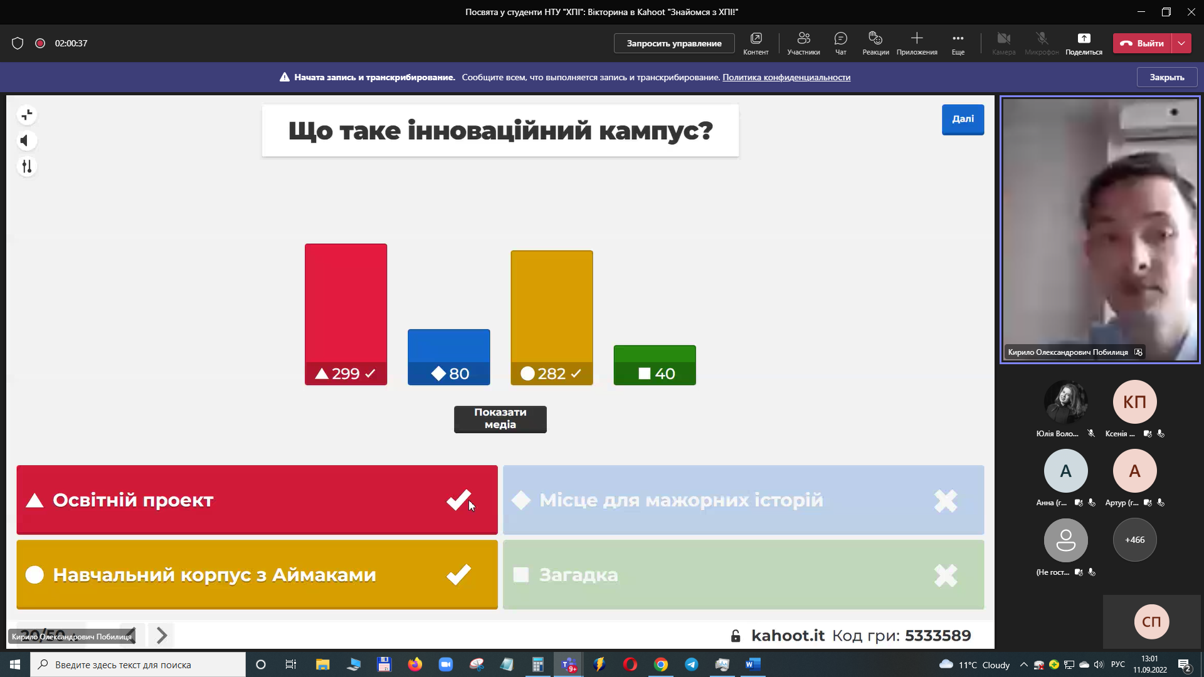Click Поделиться to share screen
Viewport: 1204px width, 677px height.
pos(1084,43)
